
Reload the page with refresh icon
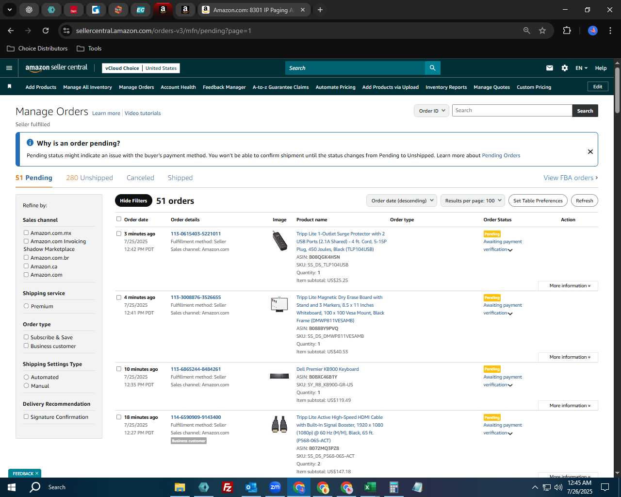tap(46, 31)
